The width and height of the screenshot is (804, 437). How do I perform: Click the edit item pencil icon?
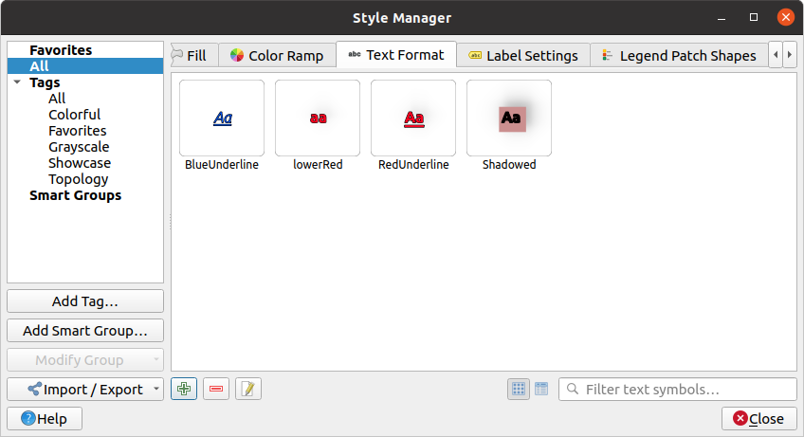(248, 389)
